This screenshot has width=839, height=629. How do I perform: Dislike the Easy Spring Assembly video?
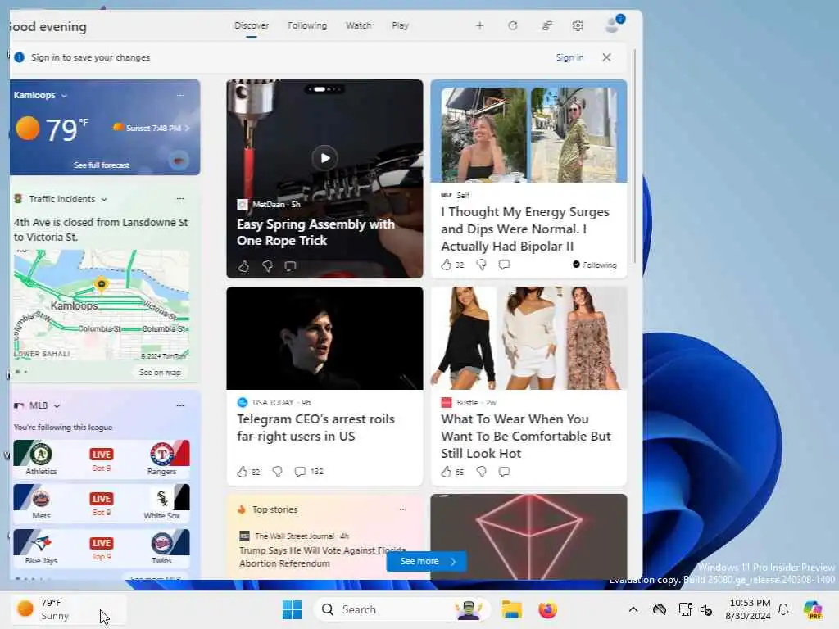(267, 266)
